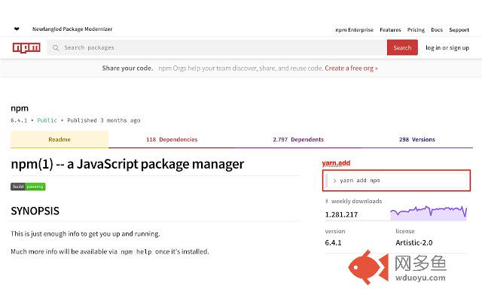Viewport: 482px width, 301px height.
Task: Focus the Search packages input field
Action: (217, 47)
